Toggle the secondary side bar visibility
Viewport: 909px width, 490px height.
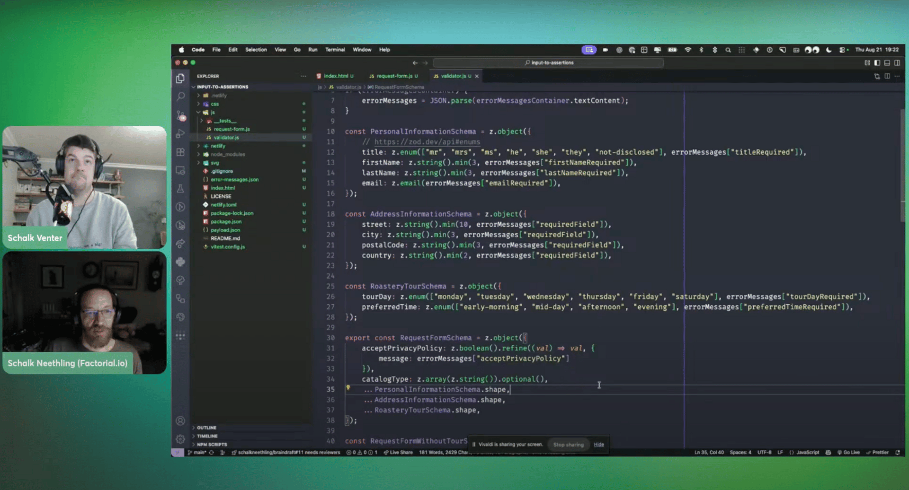897,63
